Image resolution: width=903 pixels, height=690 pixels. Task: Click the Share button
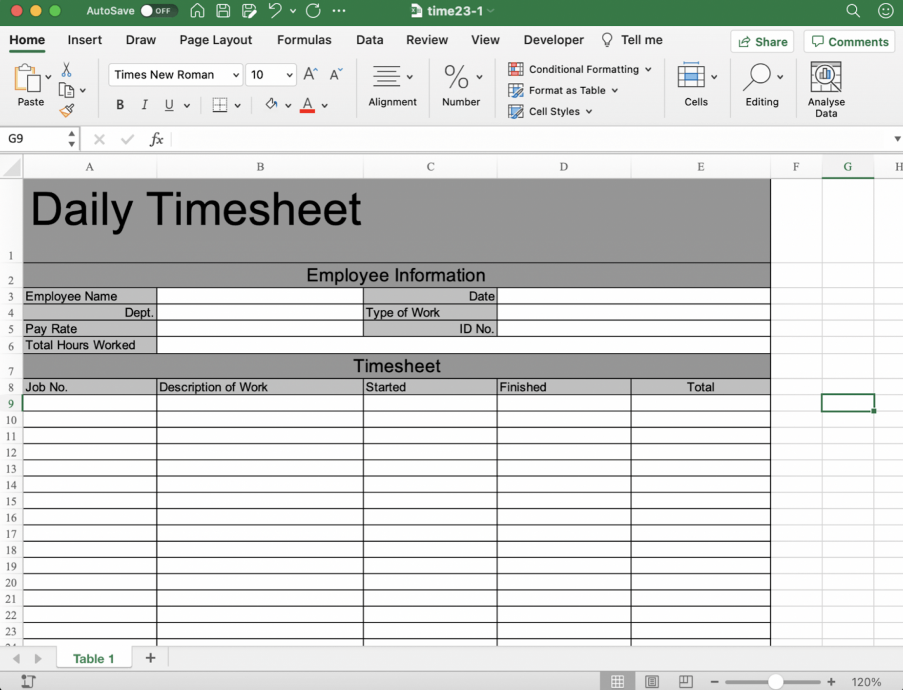762,41
